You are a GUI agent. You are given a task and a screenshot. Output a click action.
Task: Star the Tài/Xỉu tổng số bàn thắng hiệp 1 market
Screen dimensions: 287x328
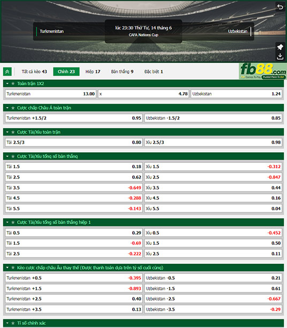pos(13,222)
